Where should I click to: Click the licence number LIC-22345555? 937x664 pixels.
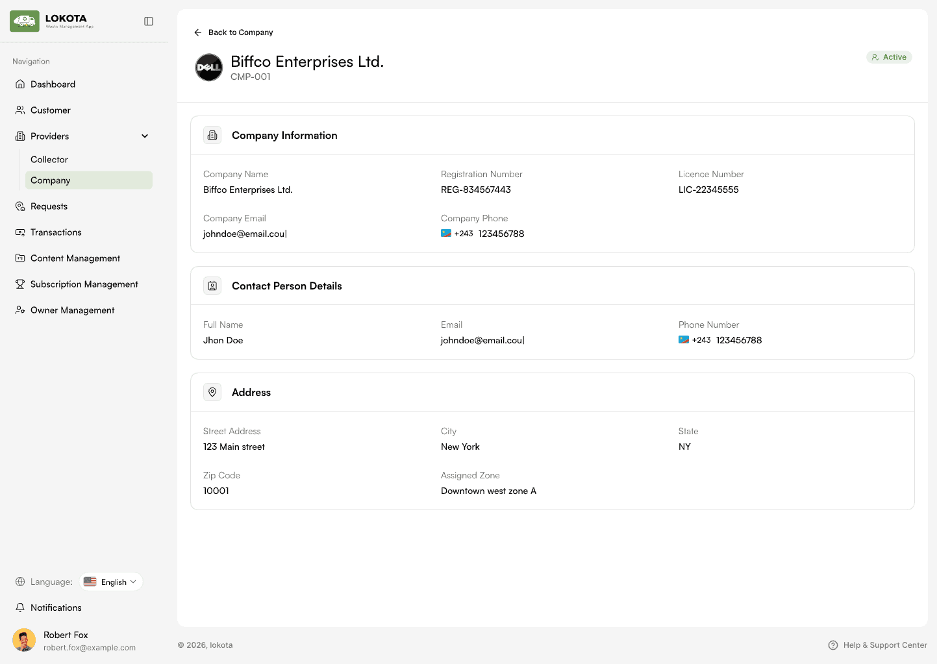click(x=708, y=190)
